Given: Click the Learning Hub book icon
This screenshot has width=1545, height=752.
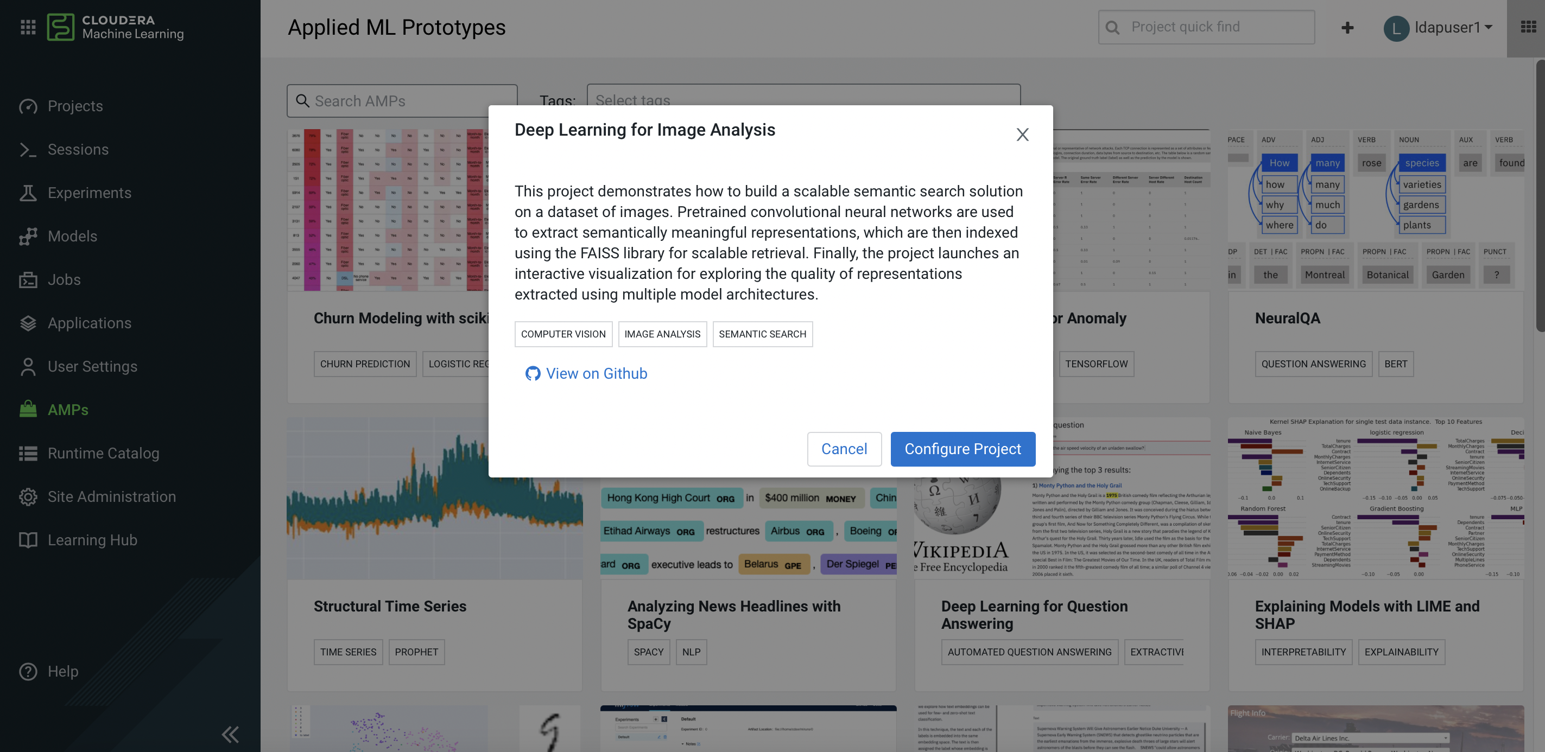Looking at the screenshot, I should pos(28,540).
